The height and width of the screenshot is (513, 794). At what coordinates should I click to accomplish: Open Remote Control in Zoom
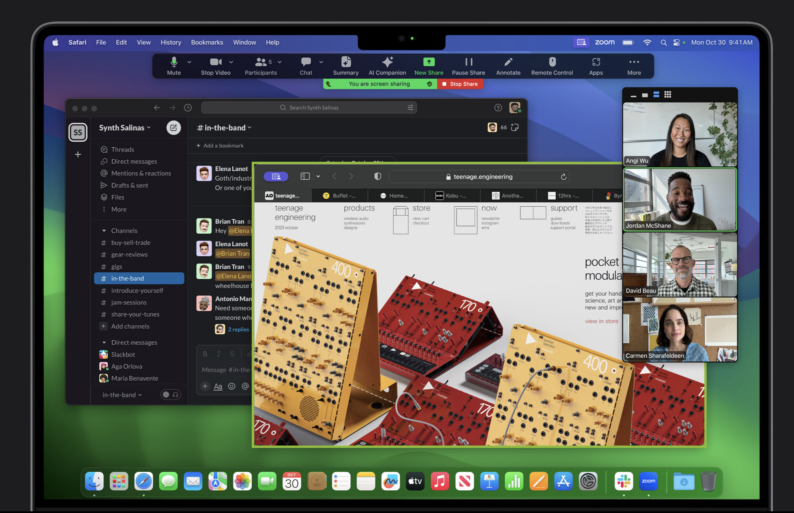[552, 66]
